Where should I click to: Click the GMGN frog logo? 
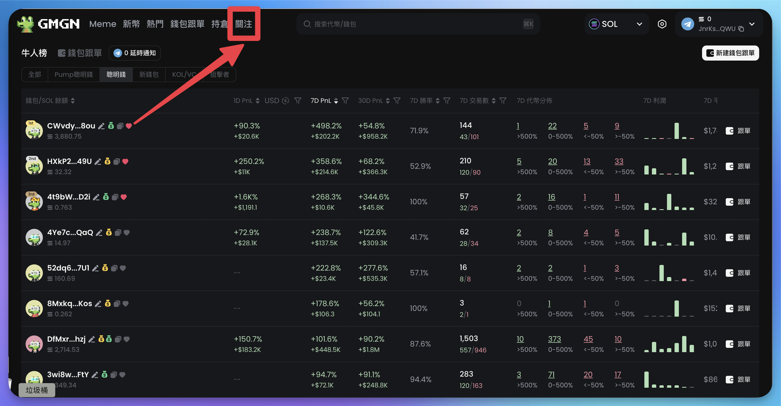[25, 24]
